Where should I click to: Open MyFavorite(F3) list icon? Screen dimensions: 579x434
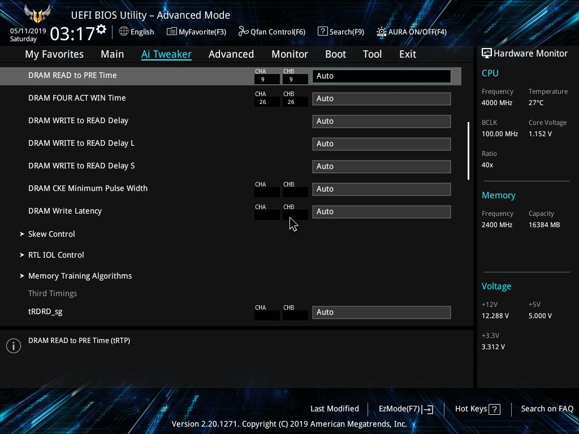(x=172, y=32)
